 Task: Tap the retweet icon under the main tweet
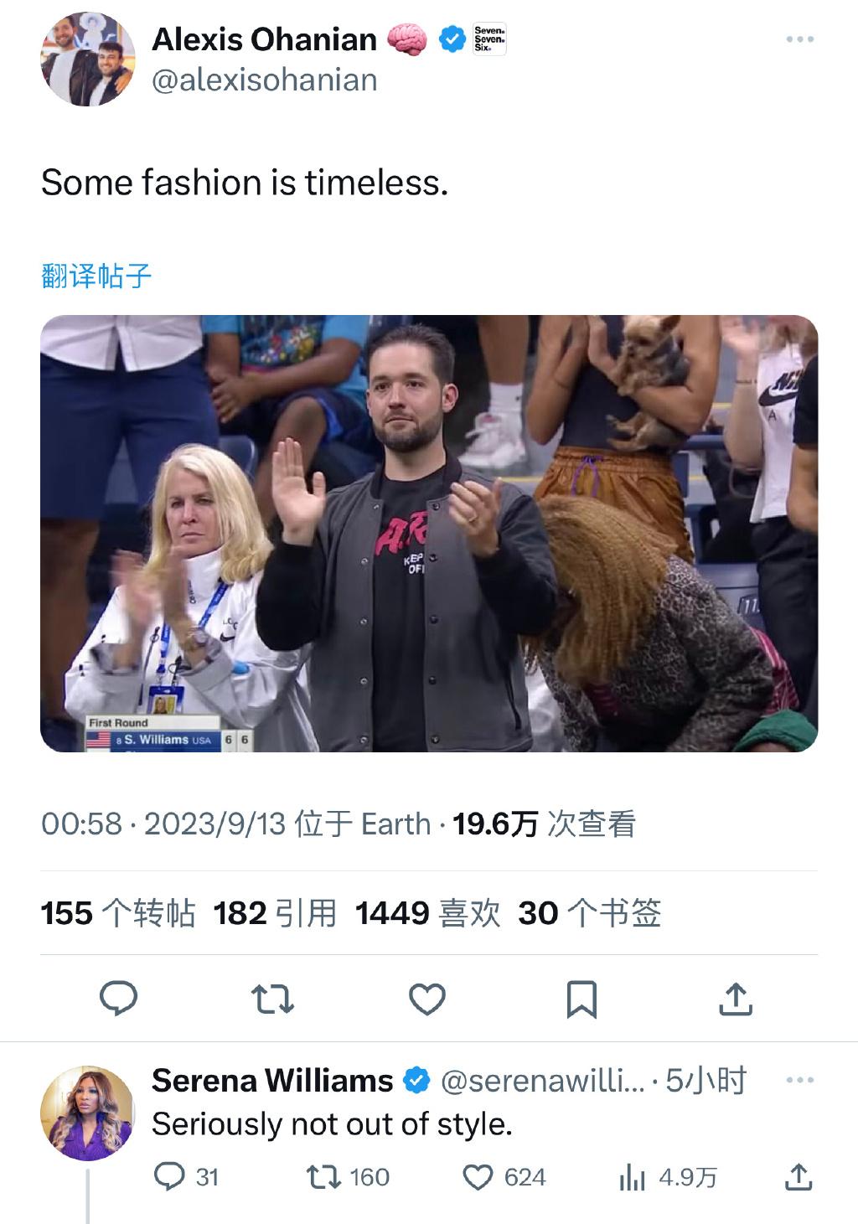point(272,999)
